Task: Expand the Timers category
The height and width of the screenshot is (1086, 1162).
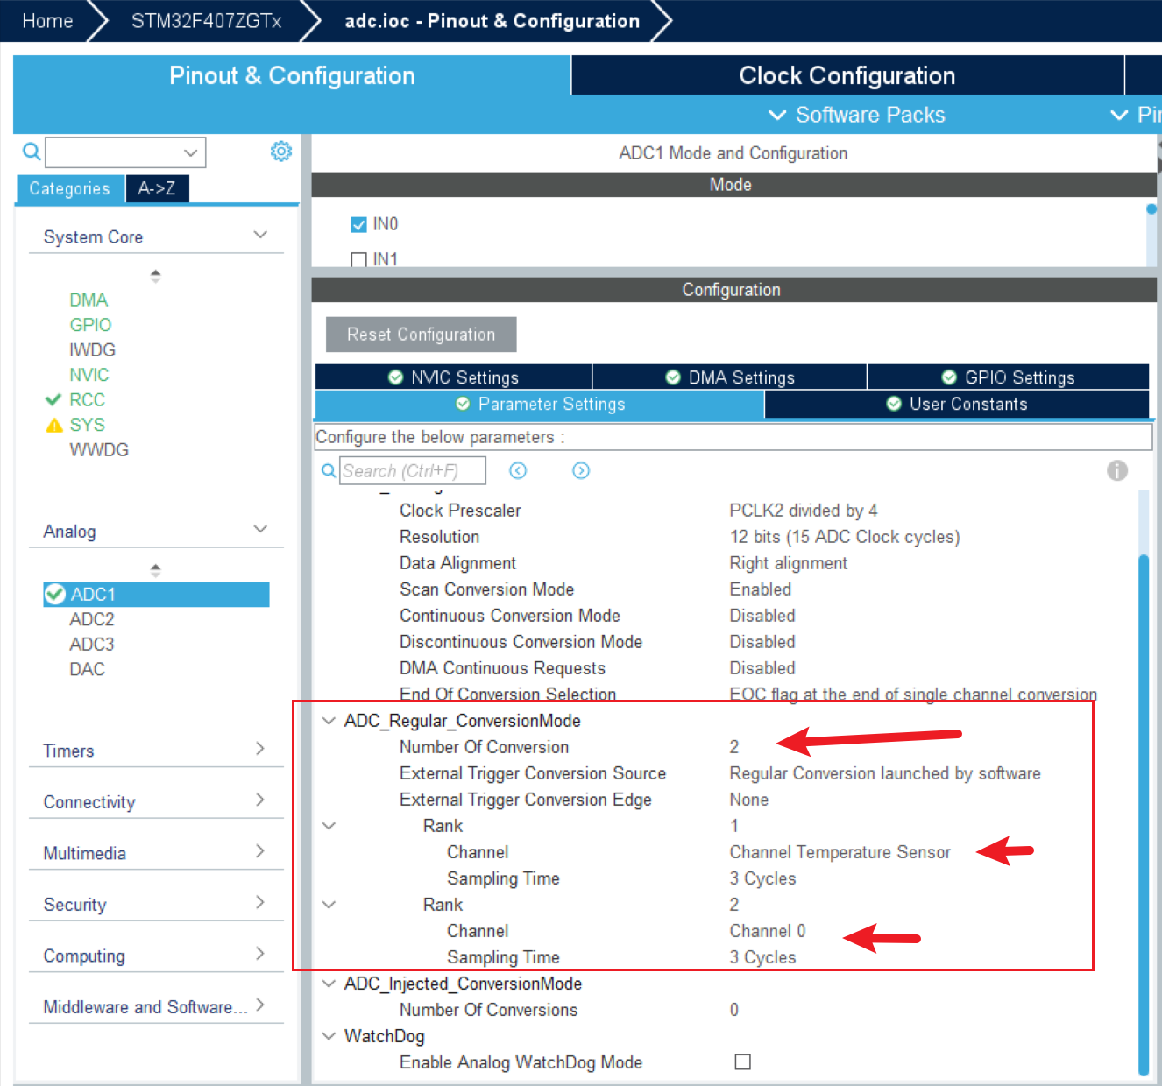Action: (x=260, y=748)
